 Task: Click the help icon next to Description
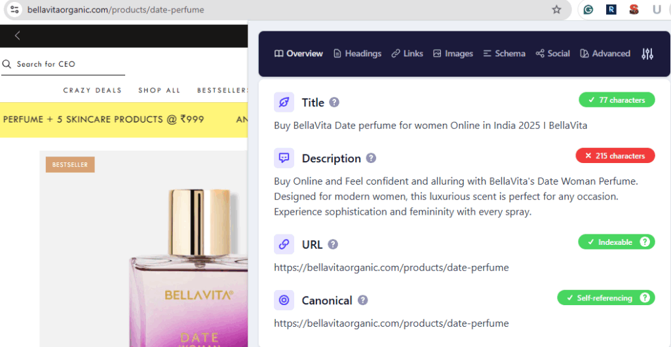click(371, 158)
